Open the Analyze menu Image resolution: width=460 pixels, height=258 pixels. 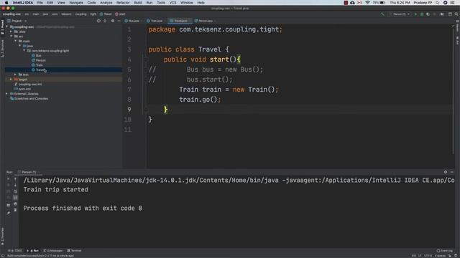tap(106, 3)
